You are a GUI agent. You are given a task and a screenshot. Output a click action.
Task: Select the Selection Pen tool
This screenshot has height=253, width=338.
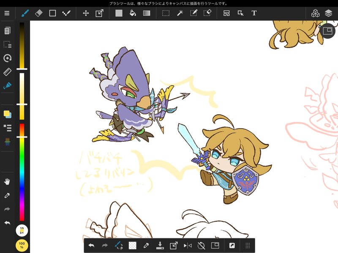click(x=194, y=13)
